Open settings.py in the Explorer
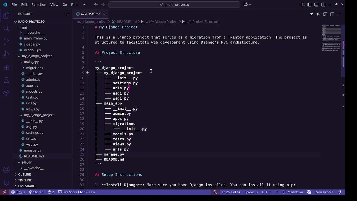Viewport: 357px width, 201px height. tap(35, 133)
